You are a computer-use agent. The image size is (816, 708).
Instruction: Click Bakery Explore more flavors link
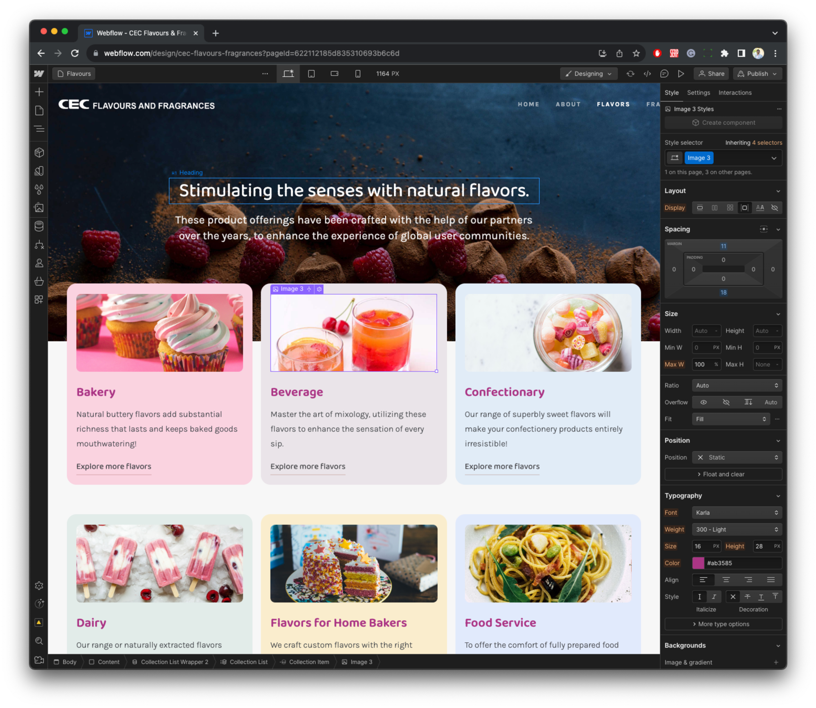click(x=114, y=467)
